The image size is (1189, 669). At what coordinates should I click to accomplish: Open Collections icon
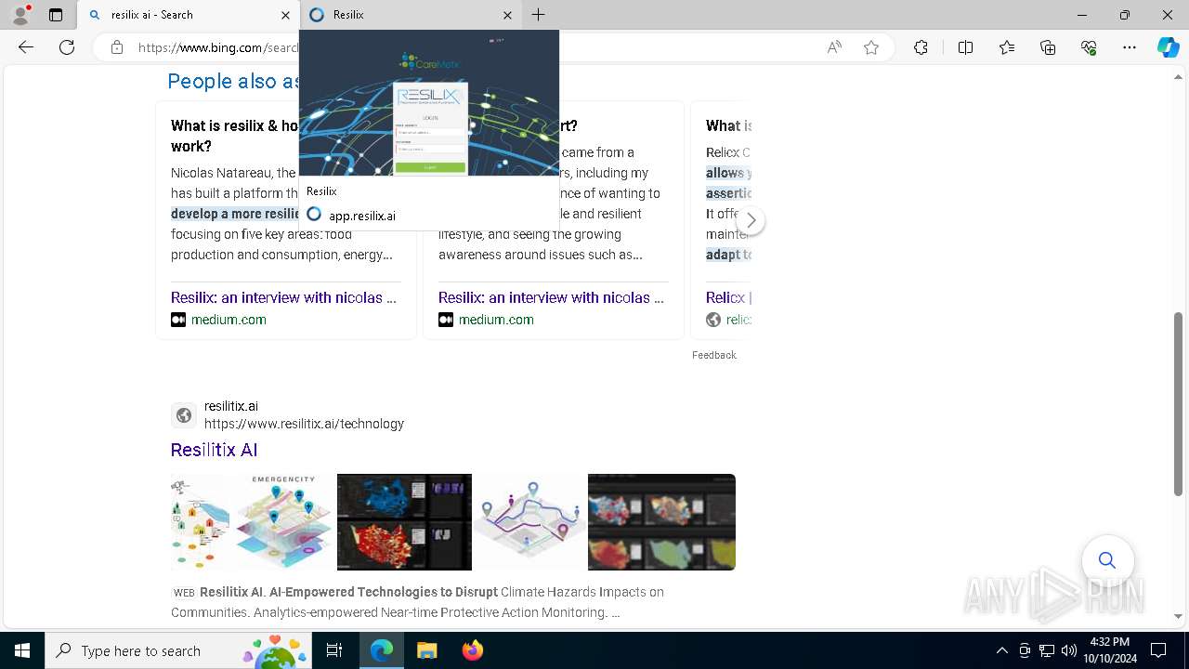coord(1048,47)
